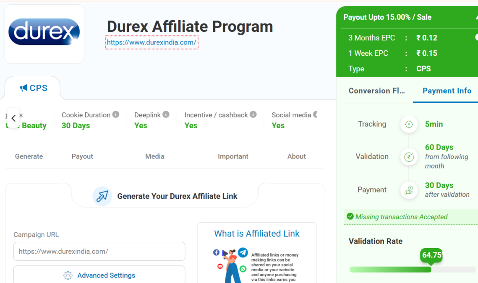Screen dimensions: 478x283
Task: Open the Important section tab
Action: coord(233,156)
